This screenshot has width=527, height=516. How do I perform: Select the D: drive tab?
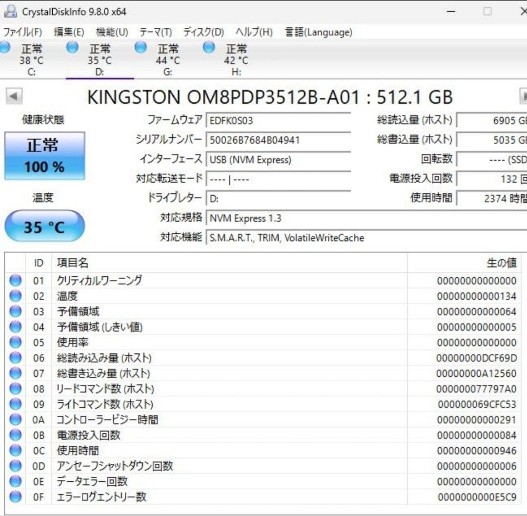coord(100,60)
